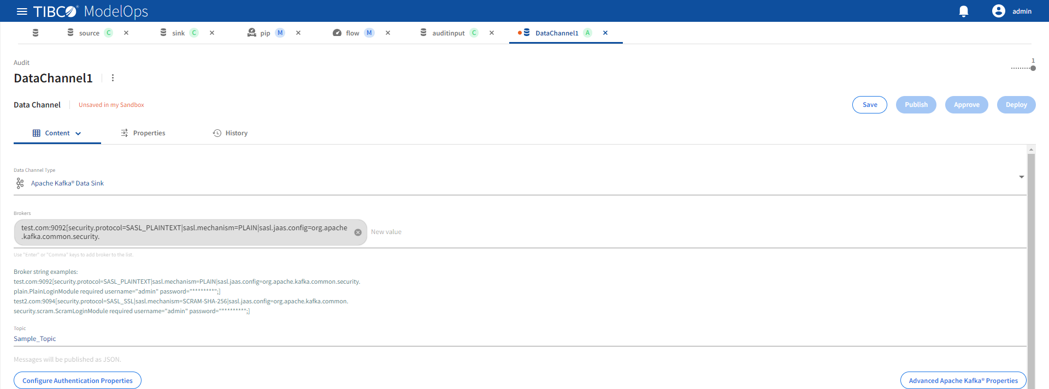Click the pip tab pipeline icon

coord(251,33)
